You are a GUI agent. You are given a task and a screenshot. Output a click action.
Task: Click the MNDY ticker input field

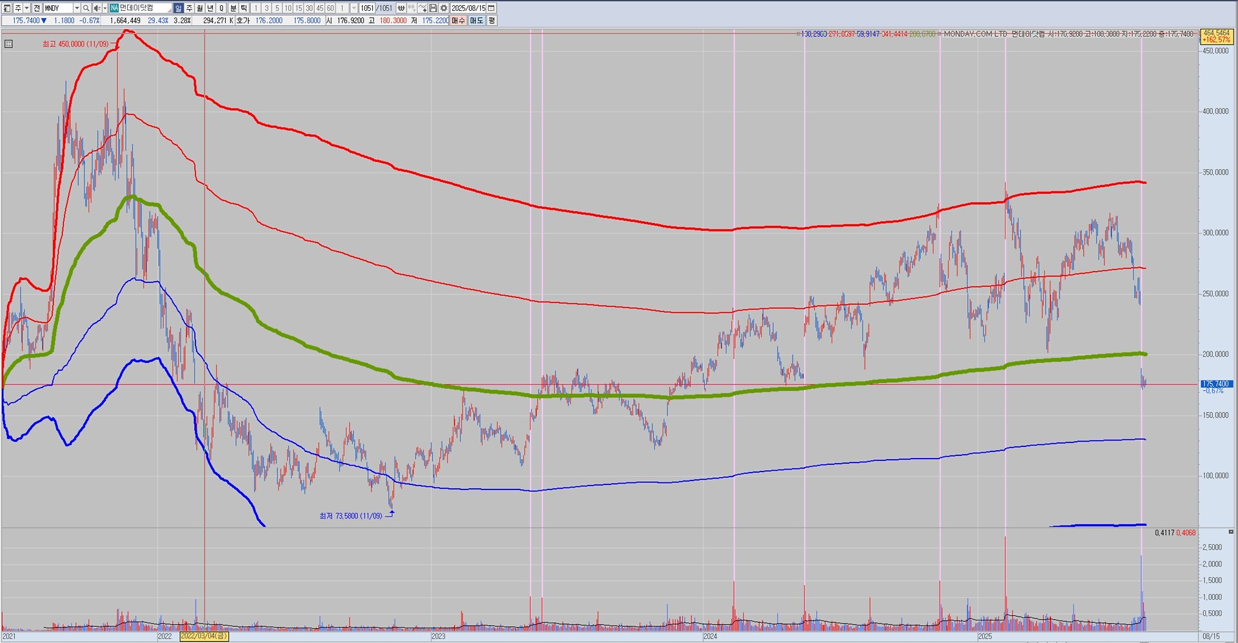(x=58, y=8)
